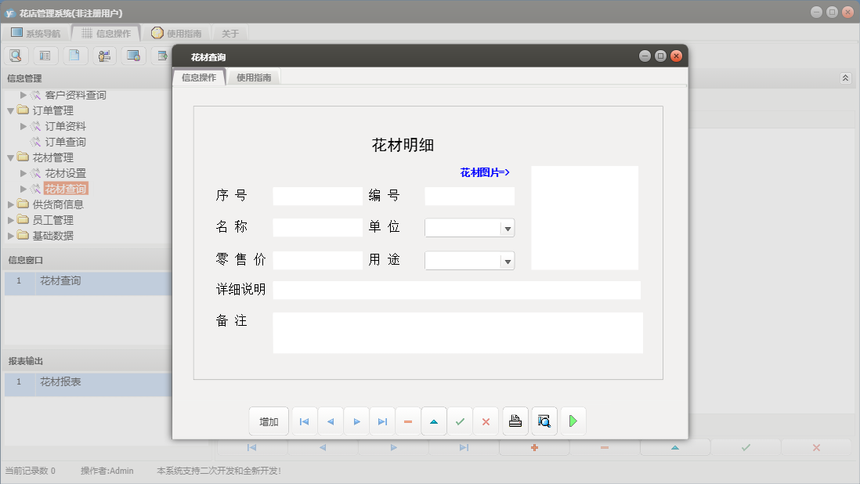Image resolution: width=860 pixels, height=484 pixels.
Task: Run query with the green play icon
Action: pos(573,421)
